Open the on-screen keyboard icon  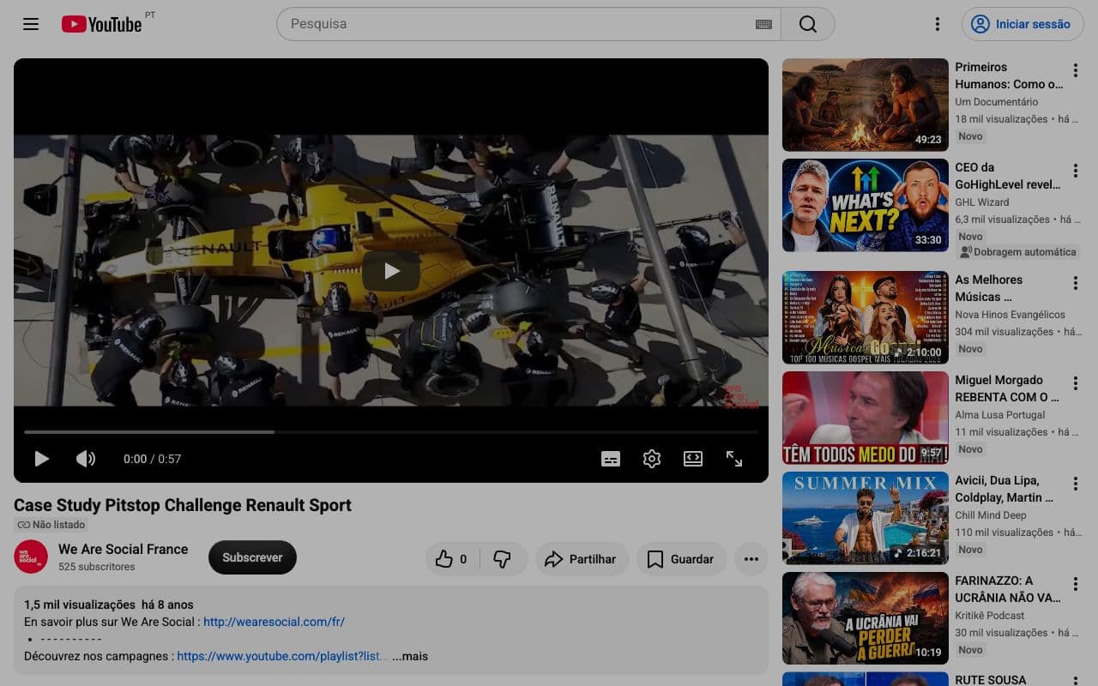[763, 24]
